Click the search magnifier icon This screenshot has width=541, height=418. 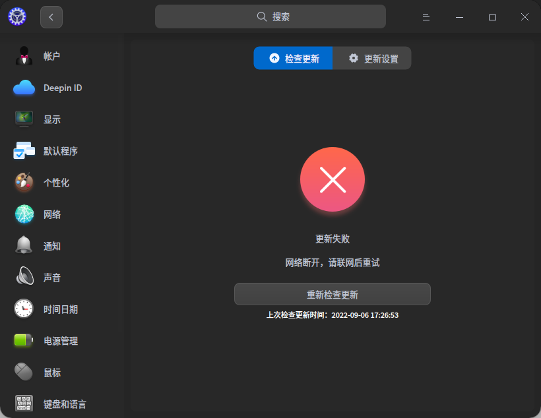(262, 16)
